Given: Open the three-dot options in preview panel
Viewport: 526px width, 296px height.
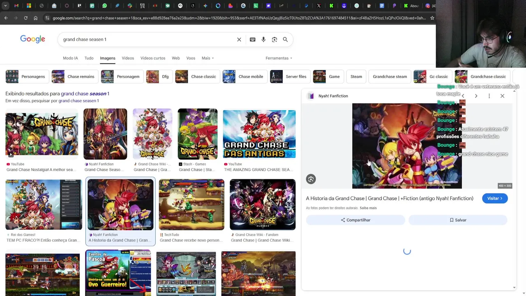Looking at the screenshot, I should [489, 96].
